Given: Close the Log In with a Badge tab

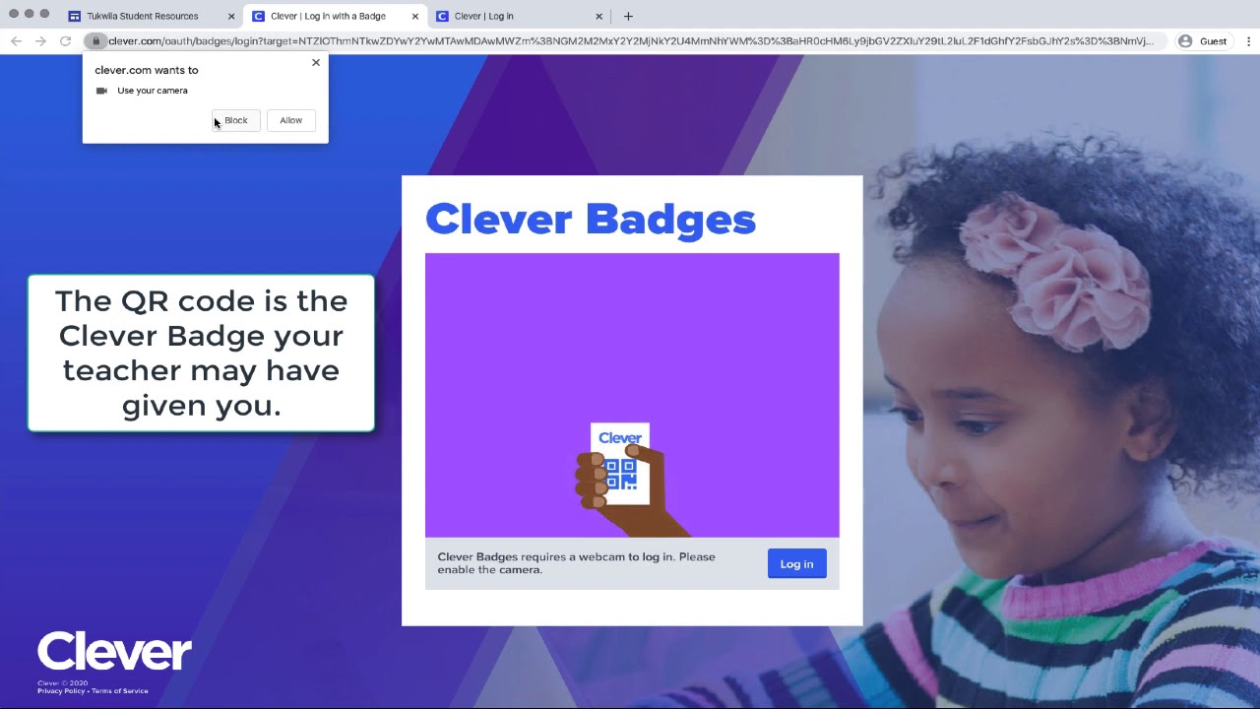Looking at the screenshot, I should [415, 16].
